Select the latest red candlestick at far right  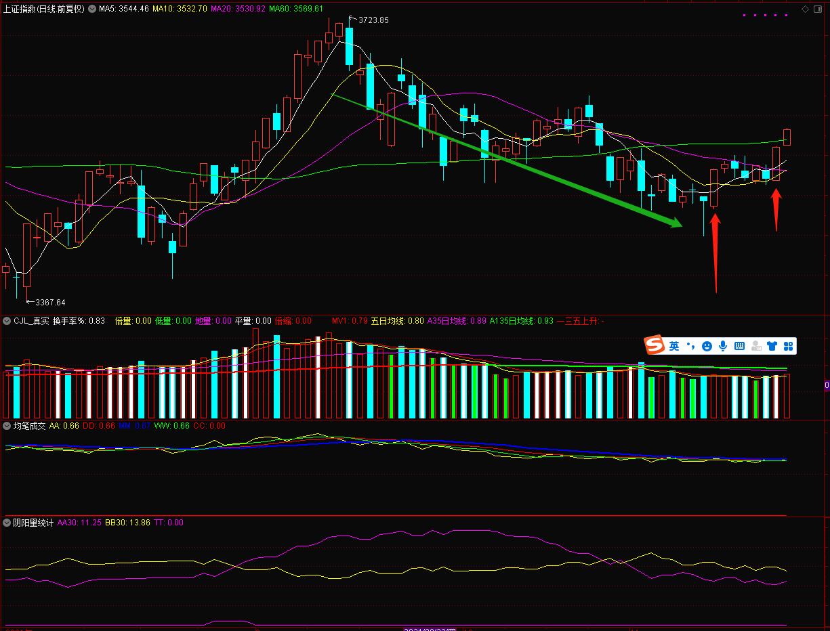[787, 137]
